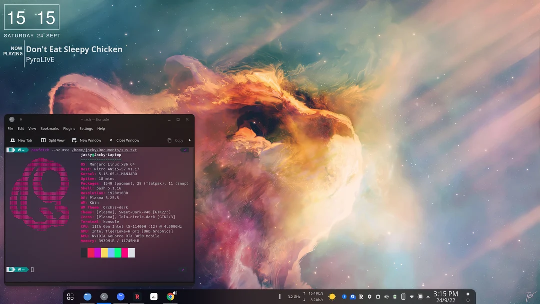The height and width of the screenshot is (304, 540).
Task: Open the clipboard icon in the system tray
Action: [x=378, y=296]
